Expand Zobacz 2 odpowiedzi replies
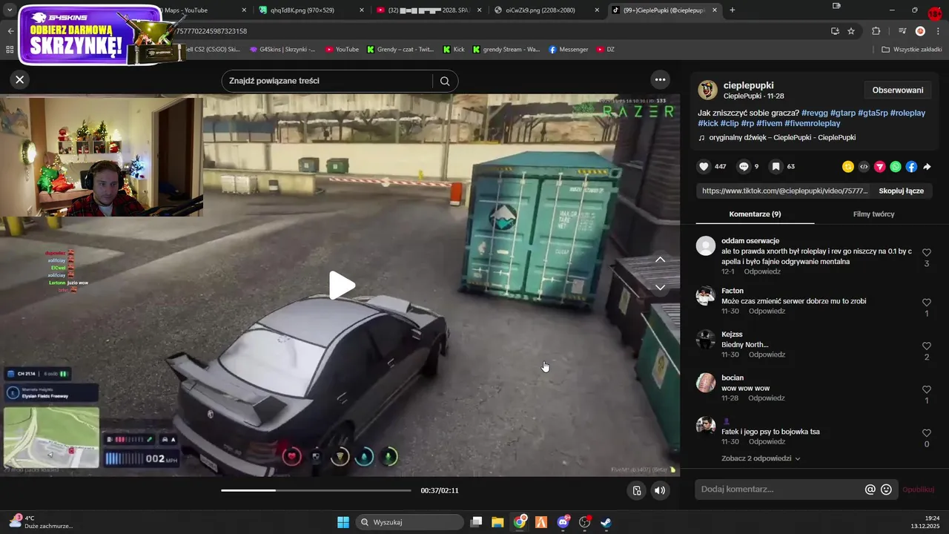The width and height of the screenshot is (949, 534). (x=761, y=458)
